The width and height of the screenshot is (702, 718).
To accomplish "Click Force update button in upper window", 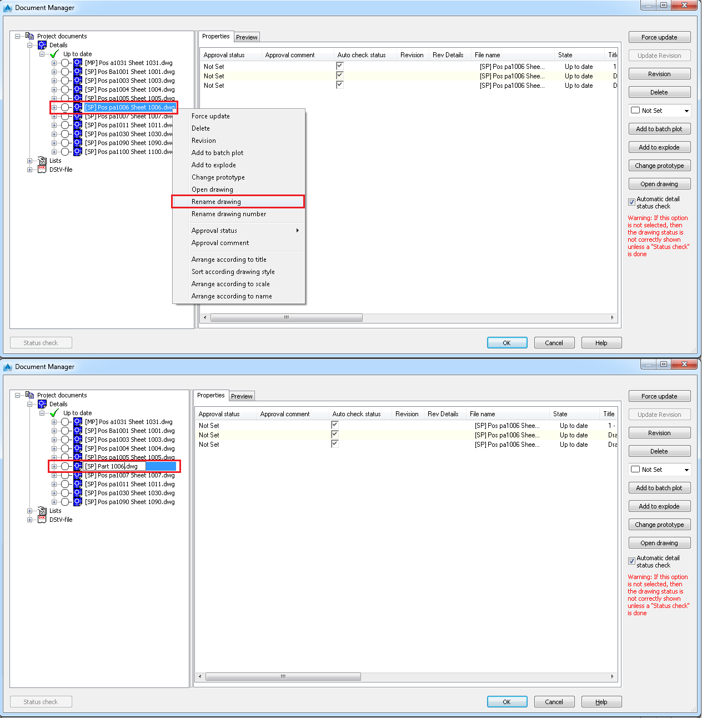I will 659,37.
